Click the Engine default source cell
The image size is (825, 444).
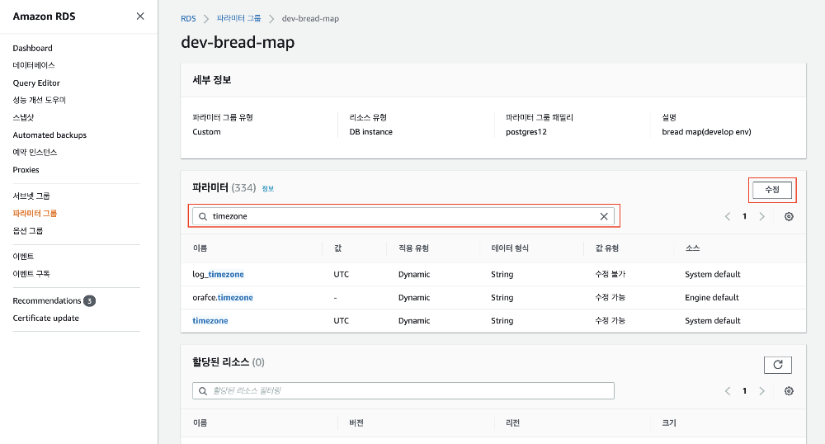pyautogui.click(x=712, y=298)
